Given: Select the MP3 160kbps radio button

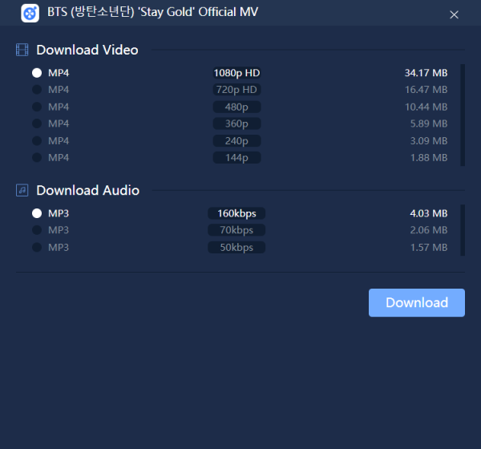Looking at the screenshot, I should point(37,213).
